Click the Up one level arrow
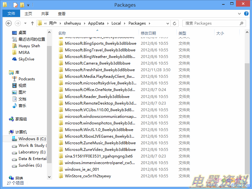The height and width of the screenshot is (189, 252). 32,23
